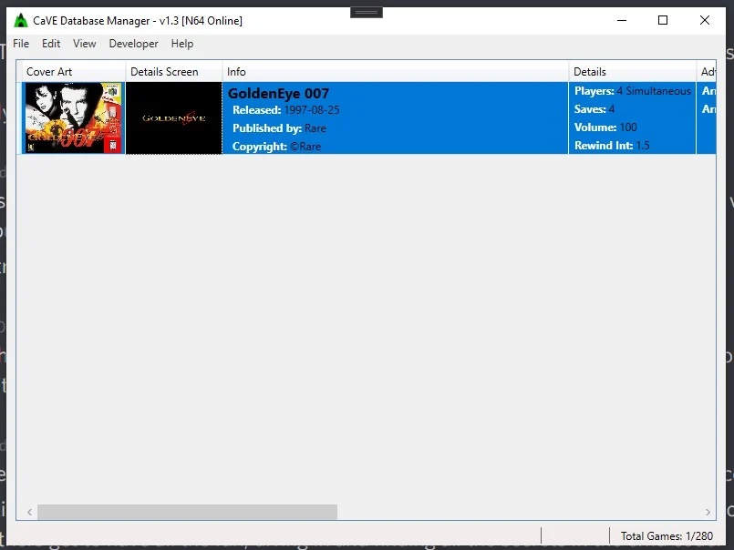Screen dimensions: 734x550
Task: Maximize the CaVE Database Manager window
Action: pyautogui.click(x=663, y=20)
